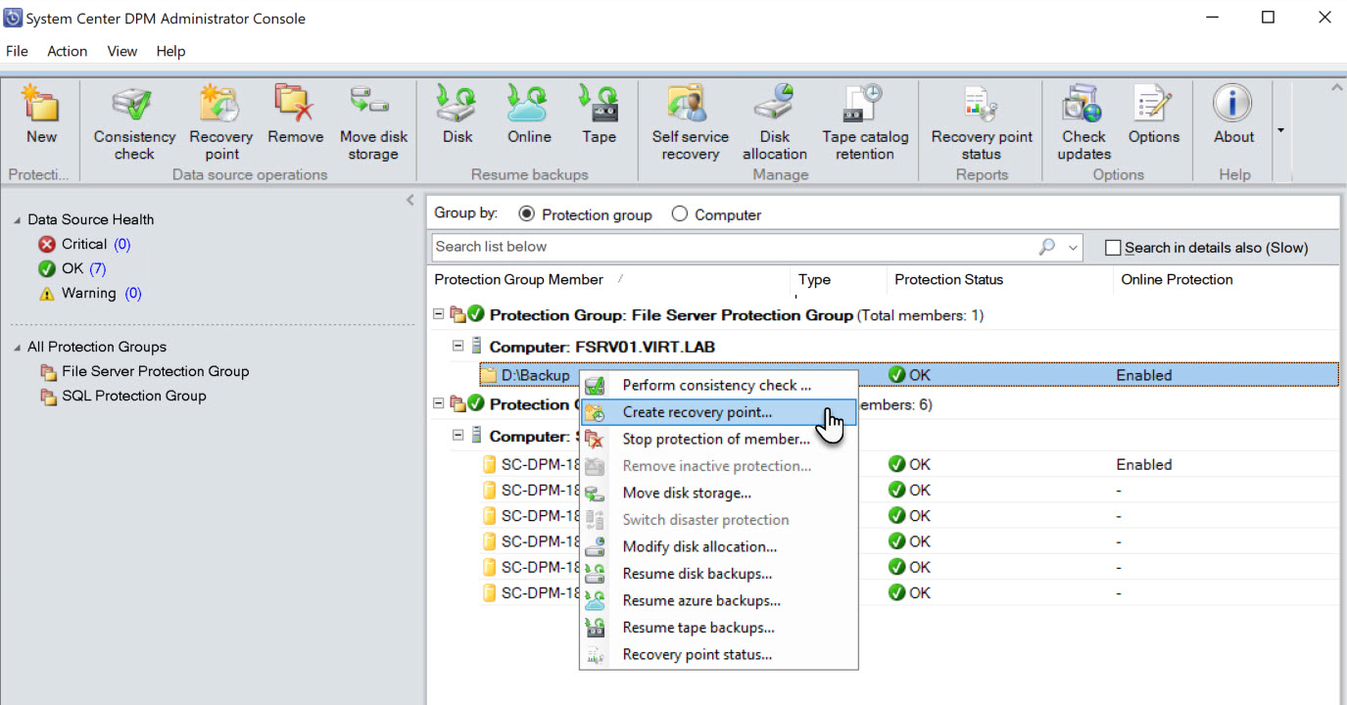
Task: Open the File menu
Action: click(x=17, y=51)
